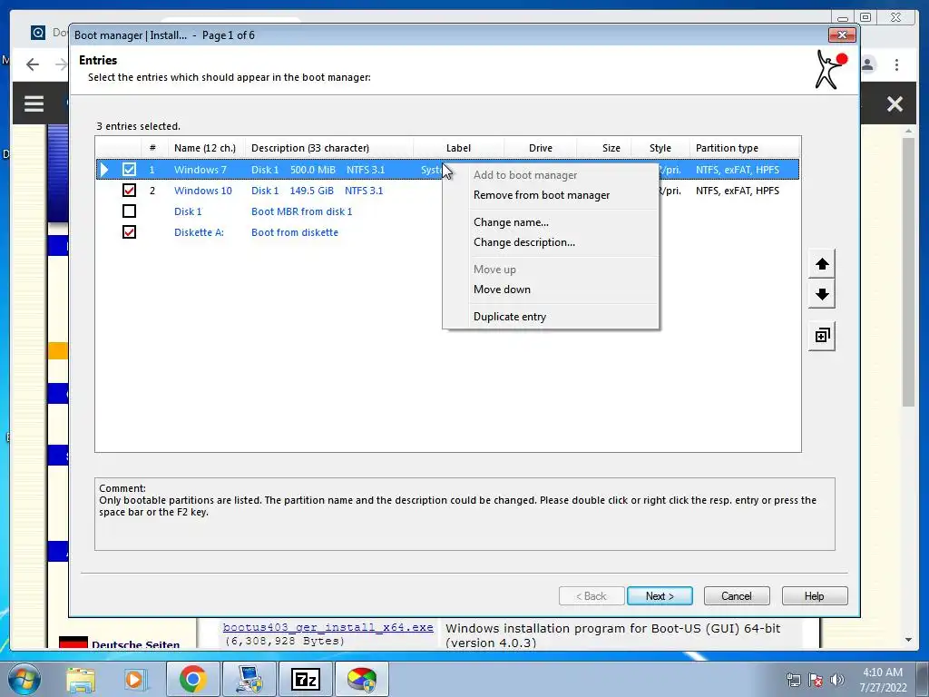Image resolution: width=929 pixels, height=697 pixels.
Task: Select the Diskette A: entry name
Action: (199, 232)
